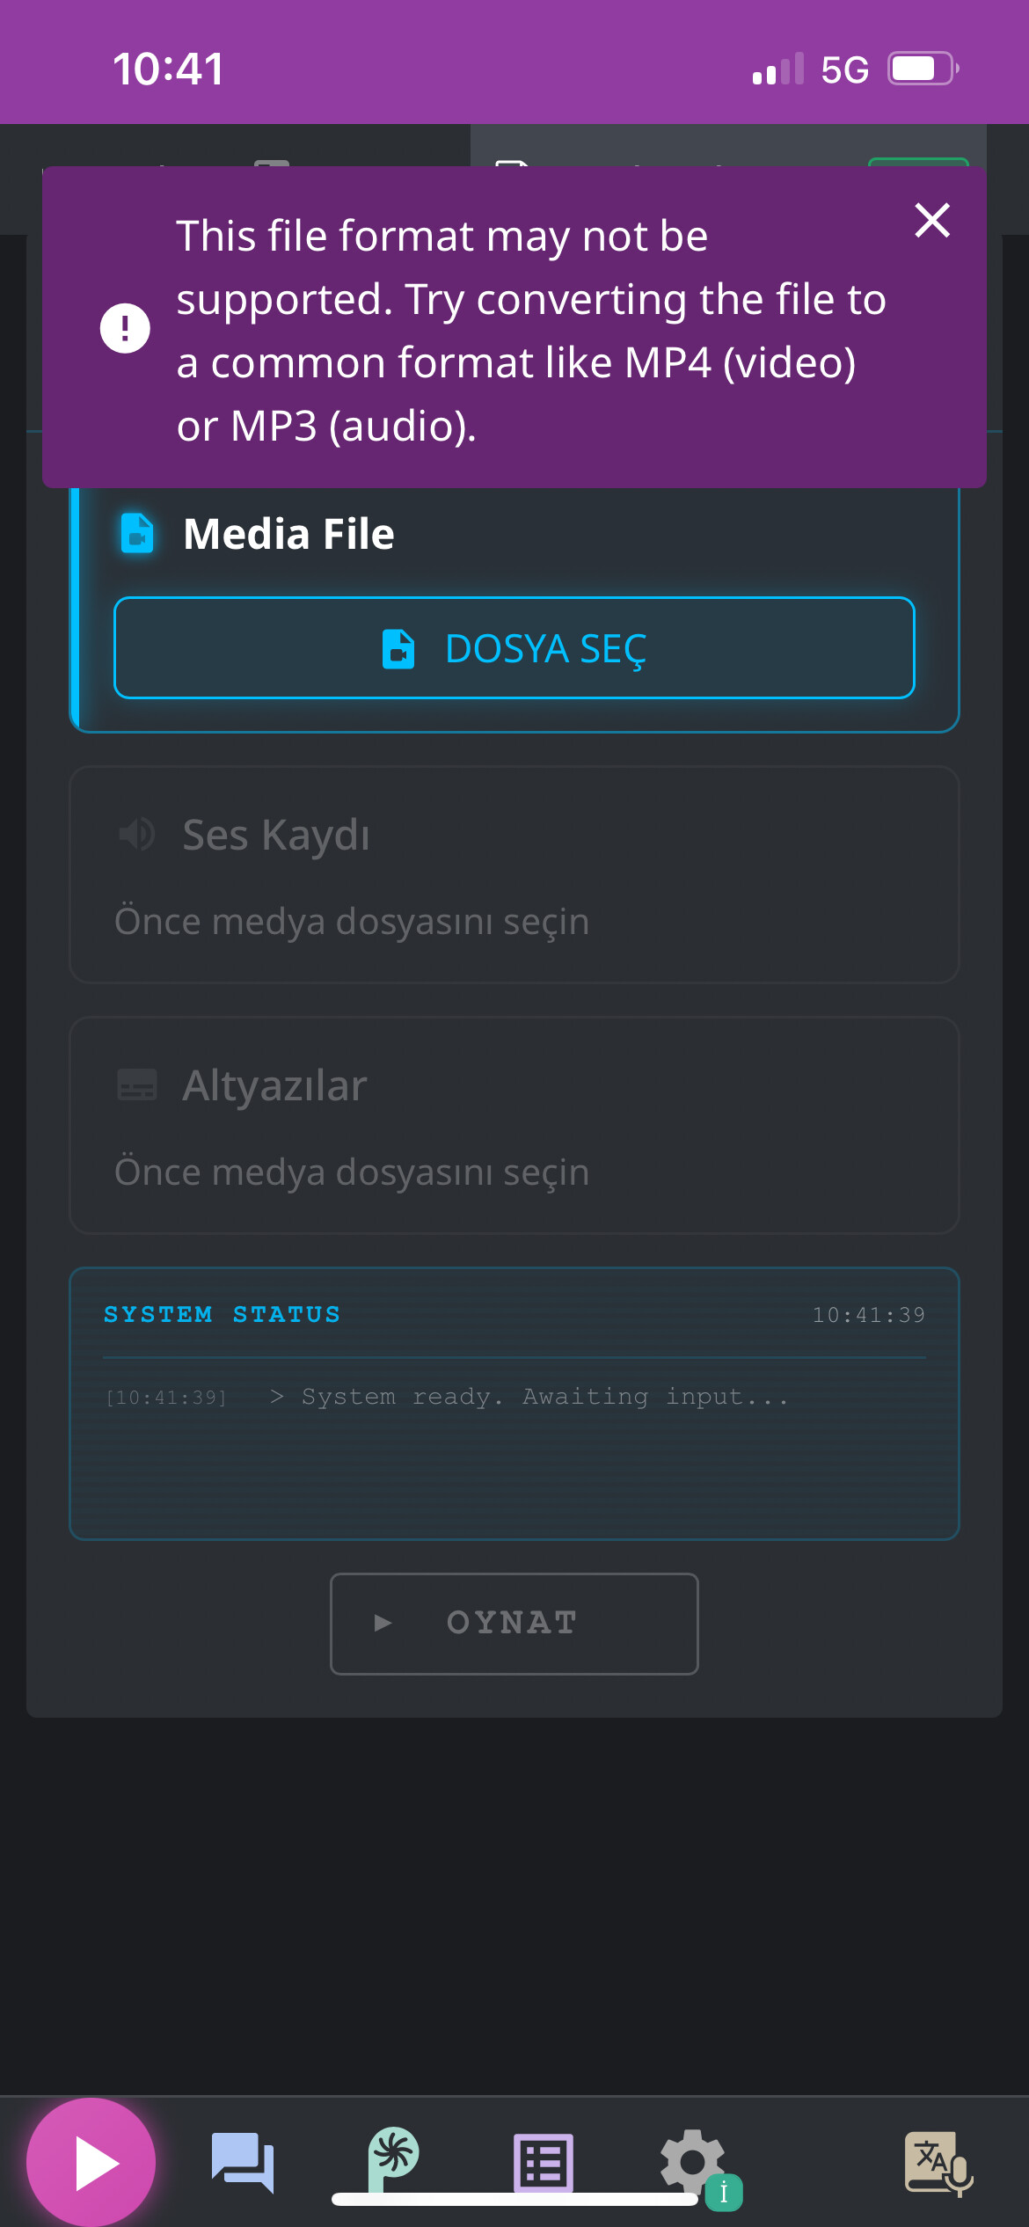Switch to the purple list view tab

[x=544, y=2164]
